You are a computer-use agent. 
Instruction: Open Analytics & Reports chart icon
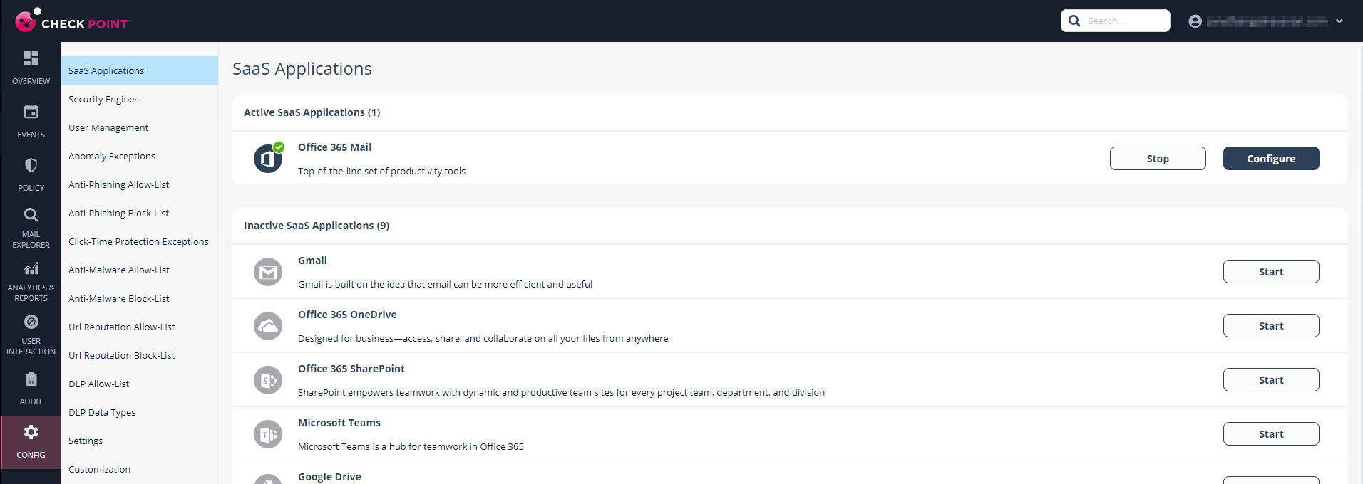click(x=31, y=268)
